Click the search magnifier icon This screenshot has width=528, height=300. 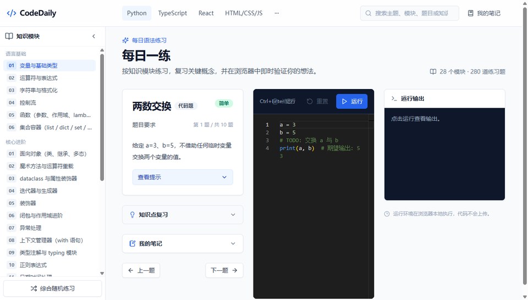(369, 13)
